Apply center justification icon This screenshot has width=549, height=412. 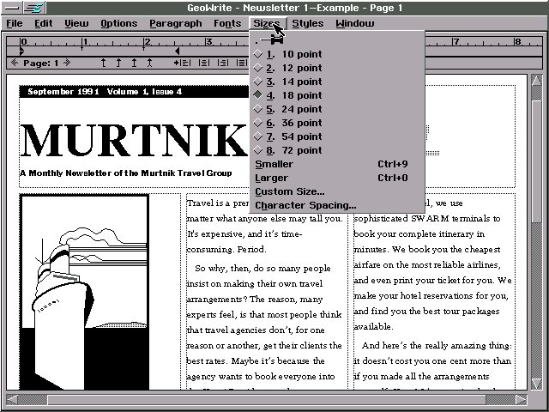tap(204, 63)
